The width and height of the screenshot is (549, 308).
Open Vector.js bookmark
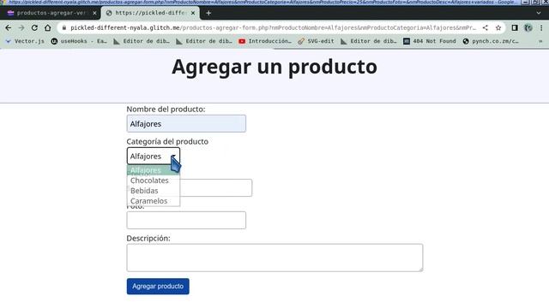click(25, 41)
